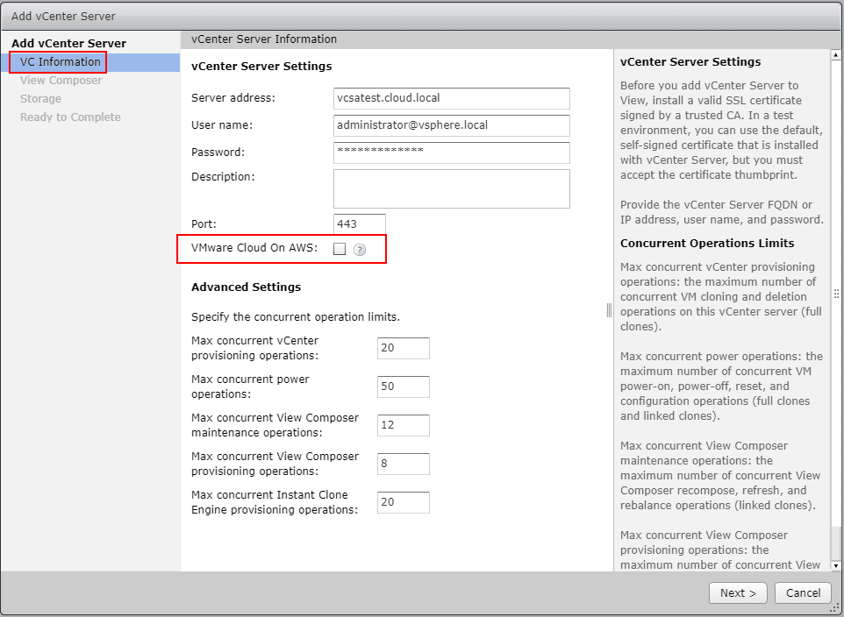Click the View Composer maintenance operations field
The width and height of the screenshot is (844, 617).
pyautogui.click(x=403, y=425)
